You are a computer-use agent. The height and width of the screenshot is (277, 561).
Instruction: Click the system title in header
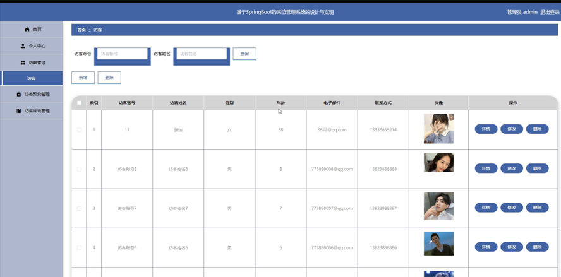285,12
